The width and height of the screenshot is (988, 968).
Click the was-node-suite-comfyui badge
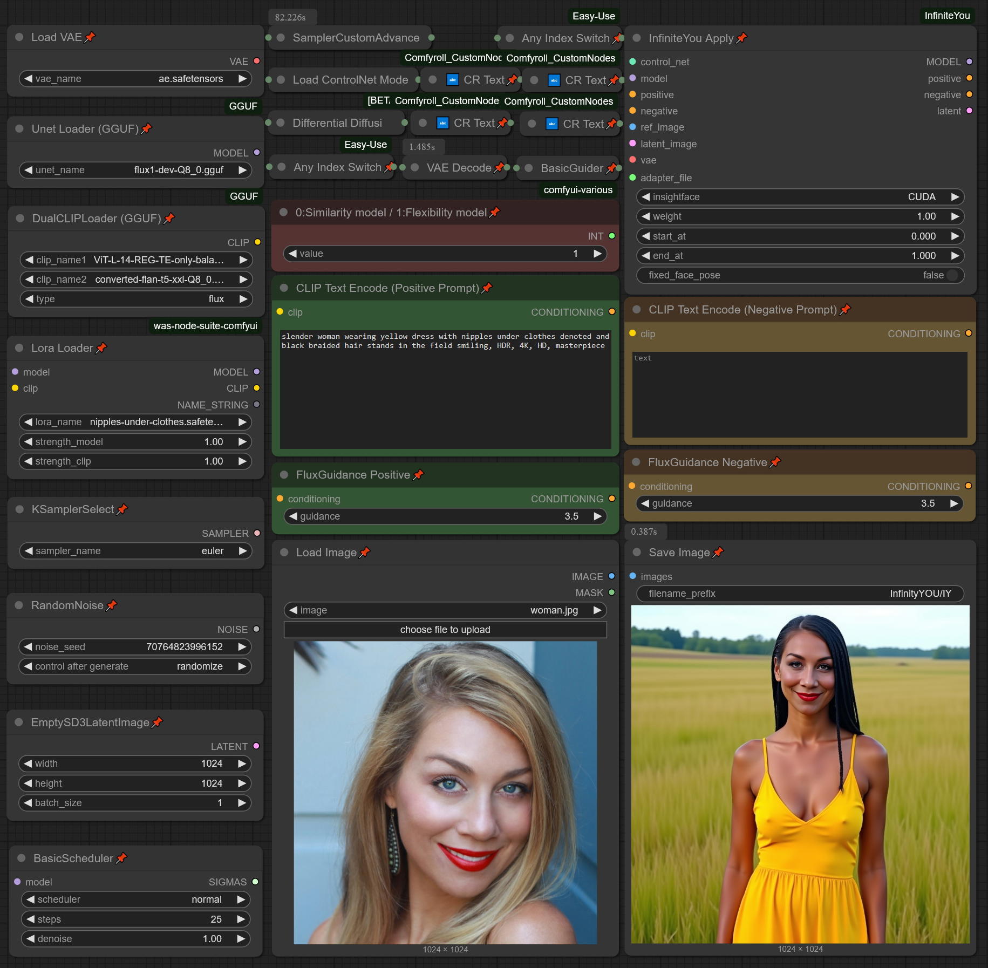(205, 326)
